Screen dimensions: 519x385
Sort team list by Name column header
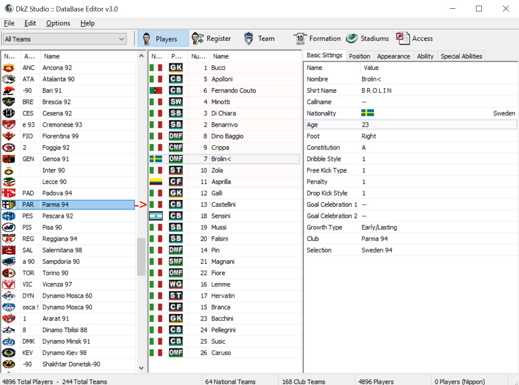pos(88,56)
